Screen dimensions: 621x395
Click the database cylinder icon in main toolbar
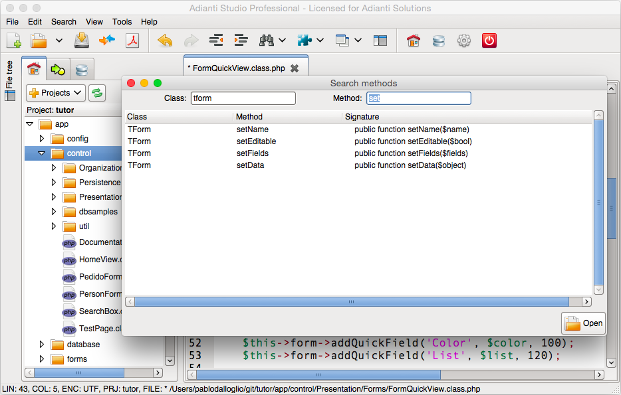[x=438, y=40]
